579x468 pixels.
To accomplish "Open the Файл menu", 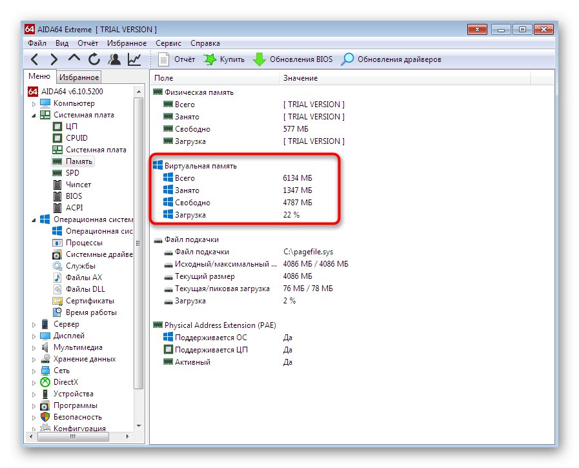I will pyautogui.click(x=37, y=43).
